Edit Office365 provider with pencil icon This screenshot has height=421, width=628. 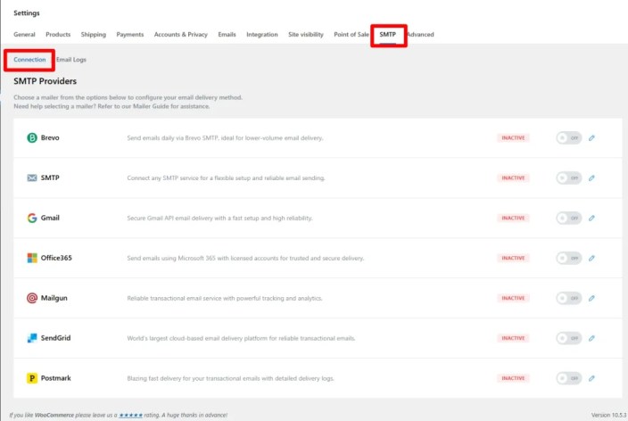(591, 258)
